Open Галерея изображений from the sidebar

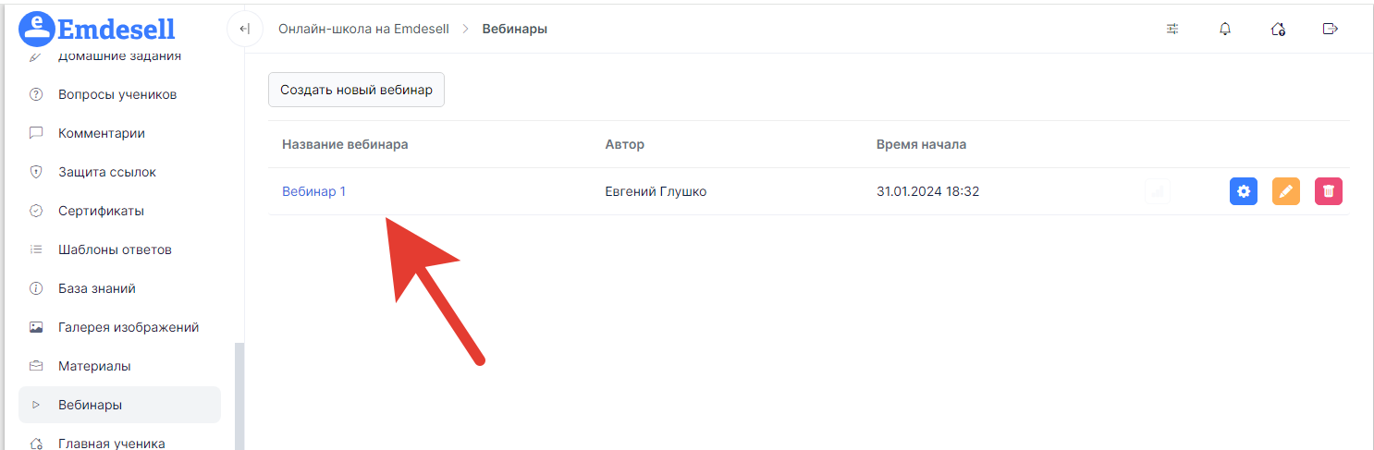pos(129,327)
